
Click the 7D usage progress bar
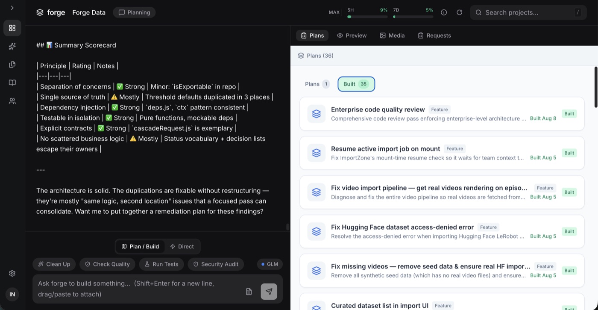(x=413, y=17)
